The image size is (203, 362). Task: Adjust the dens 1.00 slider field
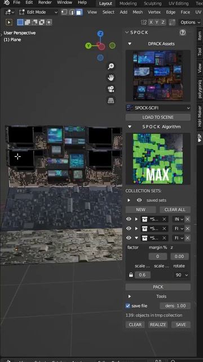coord(175,306)
